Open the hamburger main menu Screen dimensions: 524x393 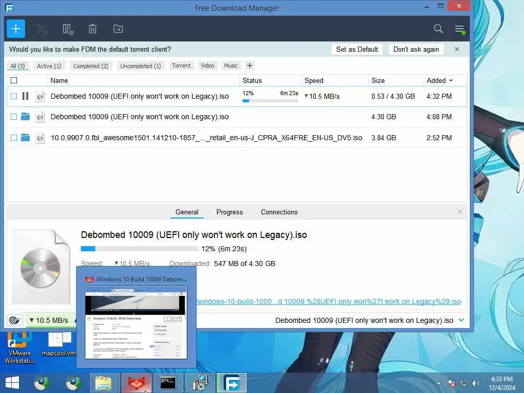[460, 29]
